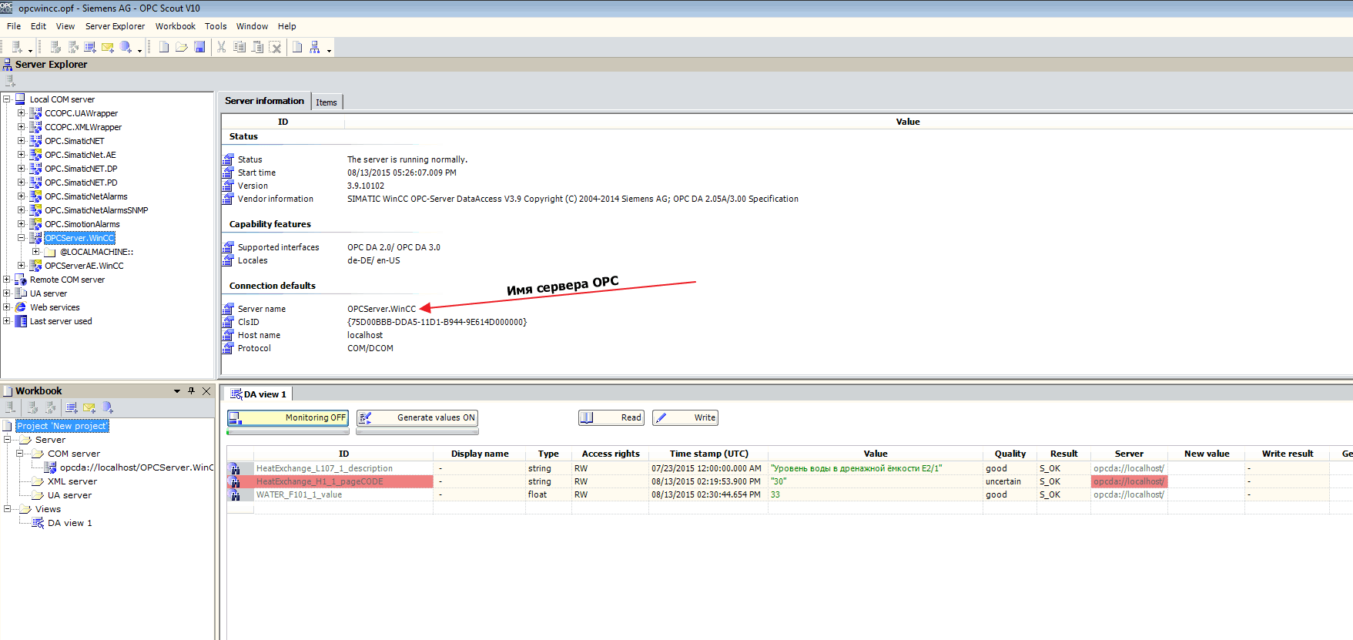This screenshot has height=640, width=1353.
Task: Open the Workbook panel dropdown arrow
Action: click(x=177, y=391)
